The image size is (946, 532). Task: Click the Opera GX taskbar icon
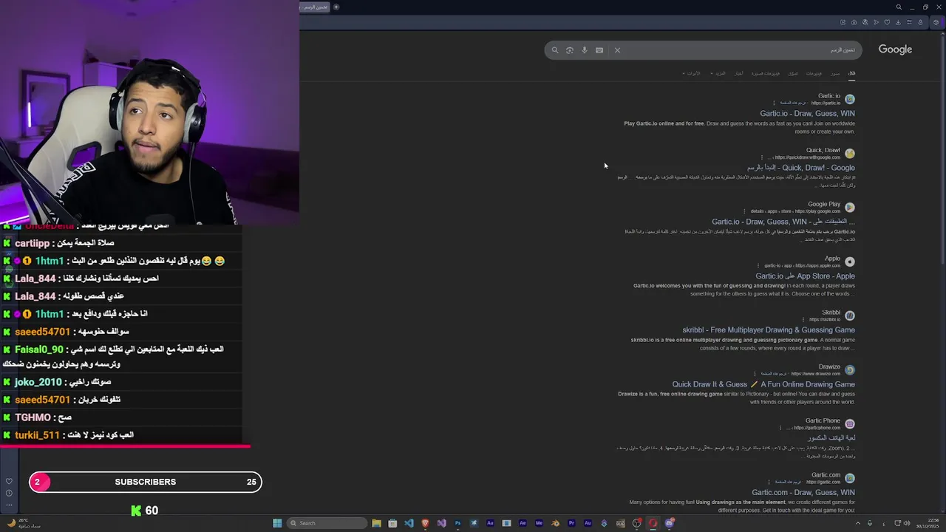[x=653, y=523]
